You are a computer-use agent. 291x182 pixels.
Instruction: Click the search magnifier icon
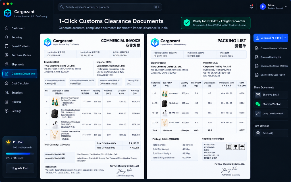pos(62,7)
